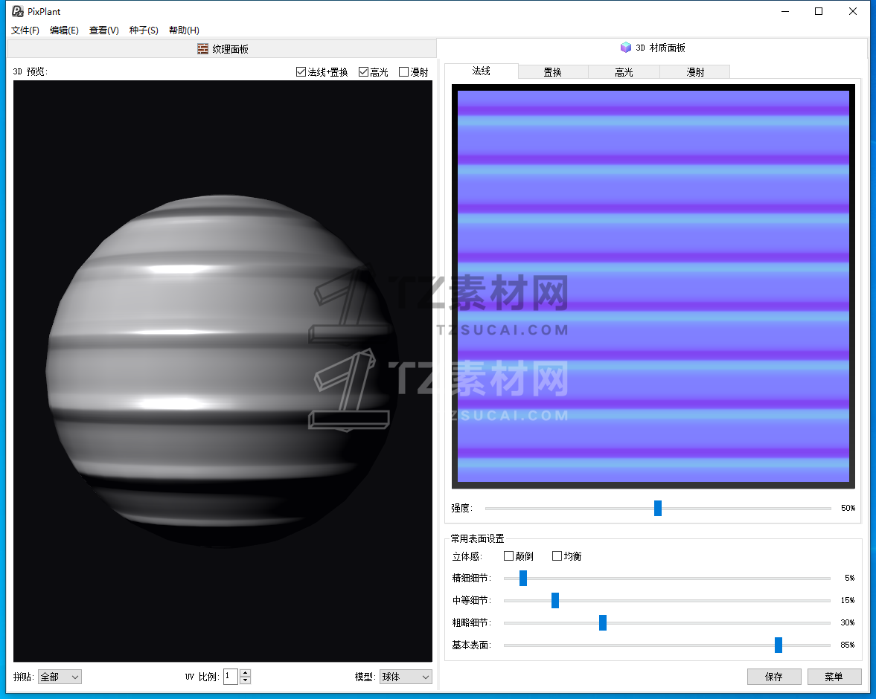Click the 基本表面 value 85% text
The image size is (876, 699).
click(x=848, y=645)
